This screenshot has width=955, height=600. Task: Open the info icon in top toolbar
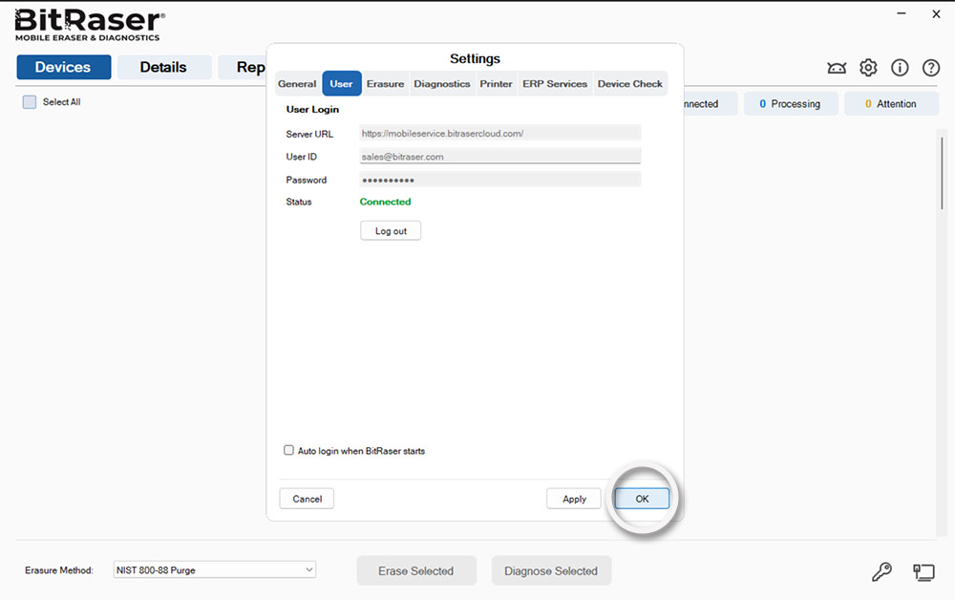900,68
